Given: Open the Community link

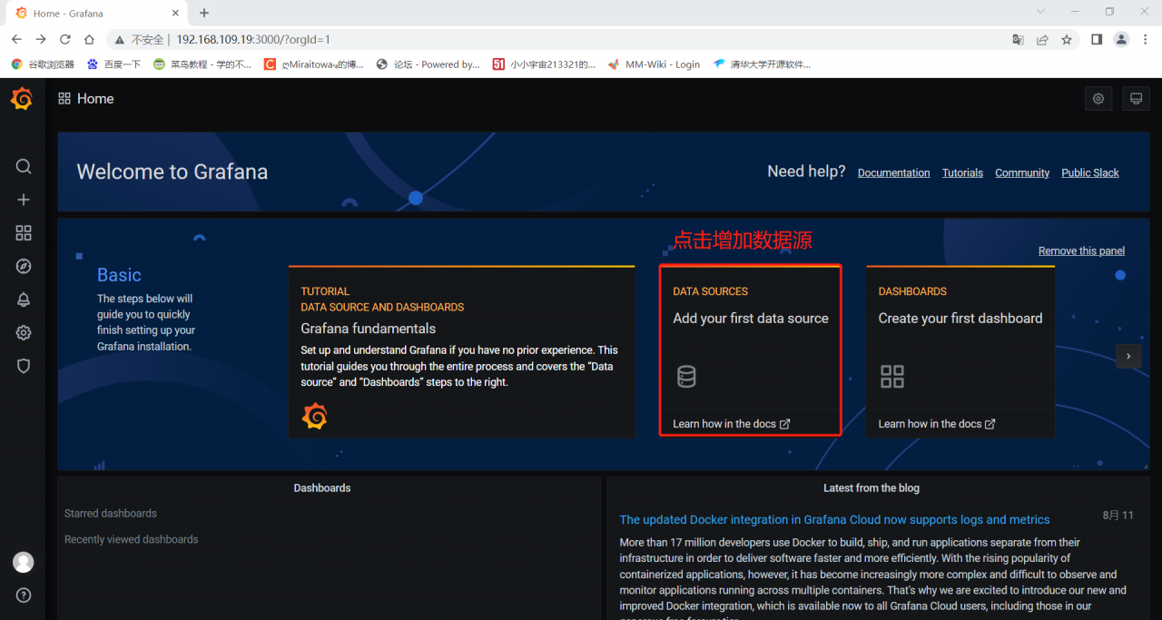Looking at the screenshot, I should click(1022, 172).
